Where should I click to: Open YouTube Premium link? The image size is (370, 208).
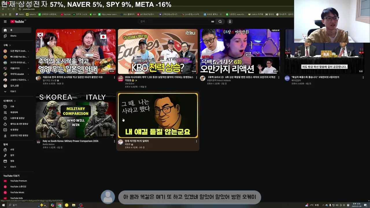pyautogui.click(x=17, y=181)
